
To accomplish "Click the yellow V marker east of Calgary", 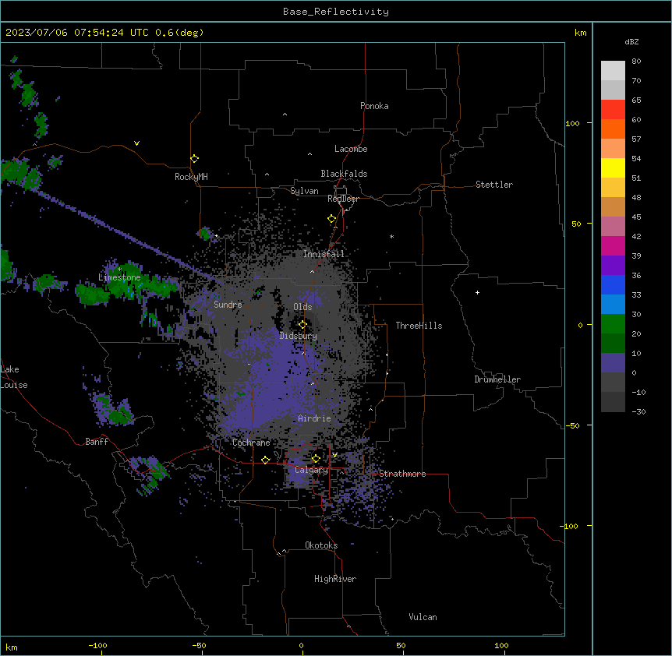I will pos(334,455).
